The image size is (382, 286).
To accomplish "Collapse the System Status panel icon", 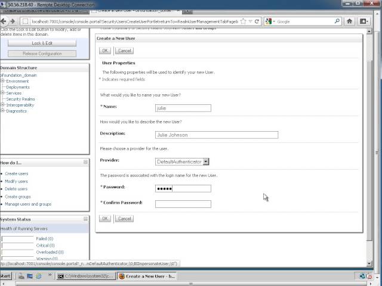I will 85,219.
